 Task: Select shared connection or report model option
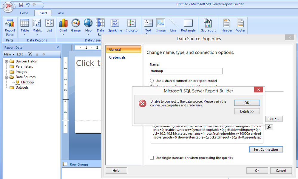pos(152,81)
